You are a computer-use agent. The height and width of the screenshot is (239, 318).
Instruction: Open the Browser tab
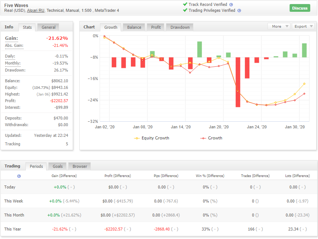(80, 166)
